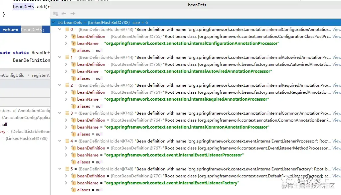Expand beanDefinition RootBeanDefinition@764
341x195 pixels.
pos(67,120)
